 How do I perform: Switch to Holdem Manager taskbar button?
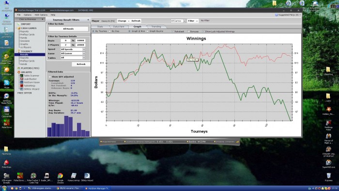click(98, 189)
